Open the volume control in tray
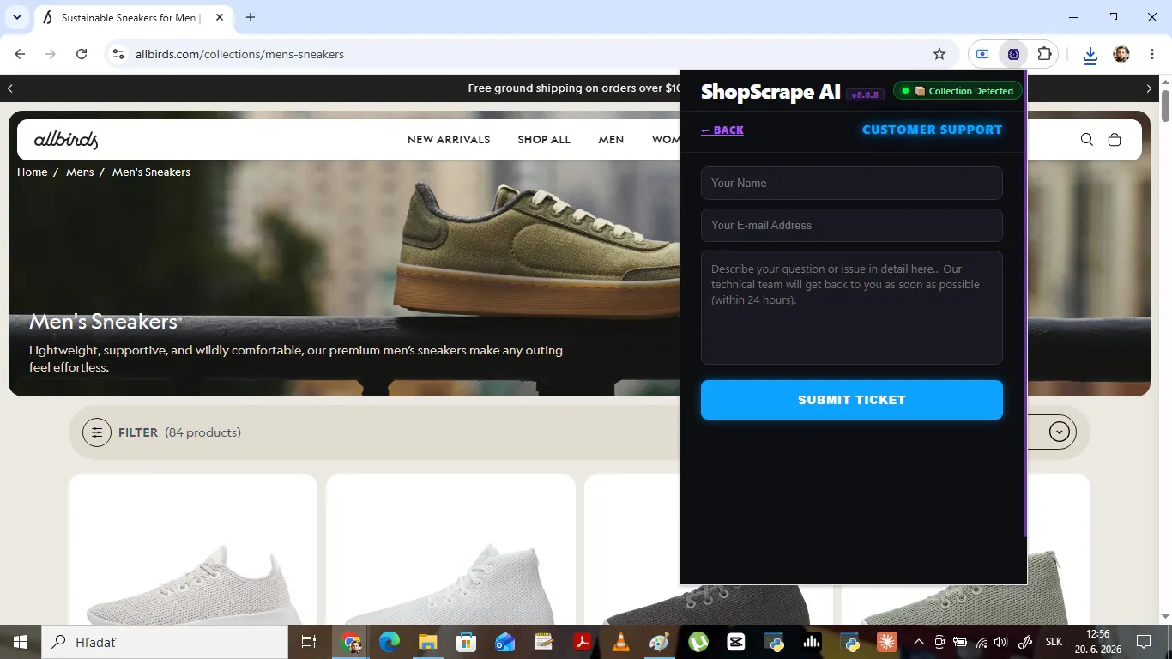This screenshot has width=1172, height=659. pyautogui.click(x=1000, y=642)
